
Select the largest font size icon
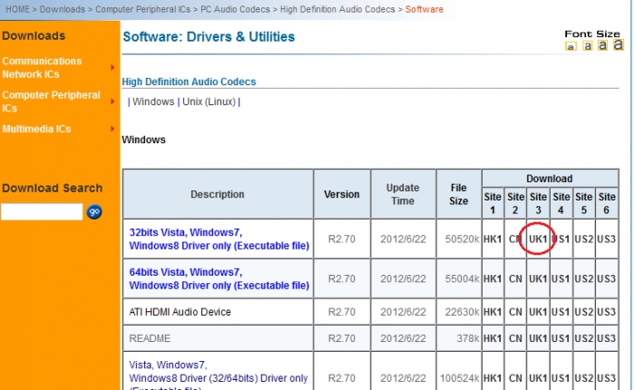[x=618, y=44]
